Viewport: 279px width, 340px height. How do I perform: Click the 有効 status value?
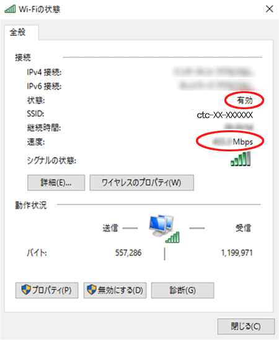[x=245, y=100]
